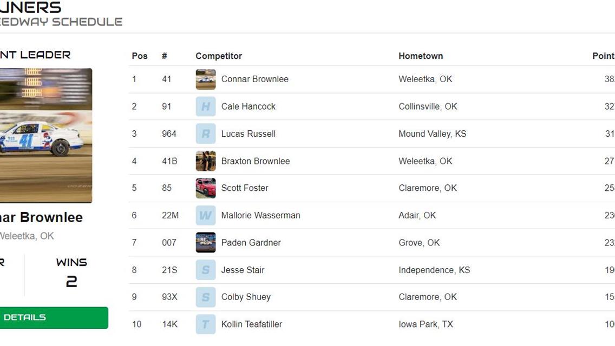Click Paden Gardner's car avatar
This screenshot has height=346, width=615.
click(x=206, y=243)
